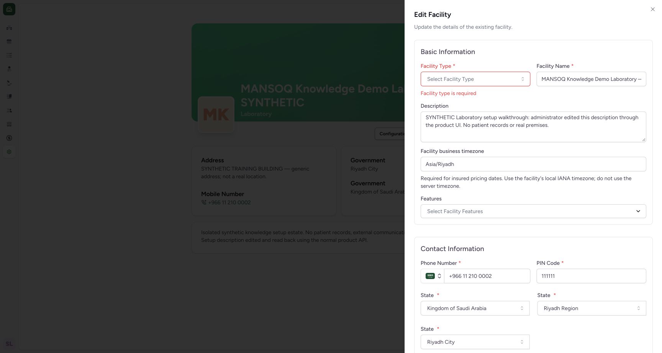662x353 pixels.
Task: Open the dollar billing sidebar icon
Action: 9,138
